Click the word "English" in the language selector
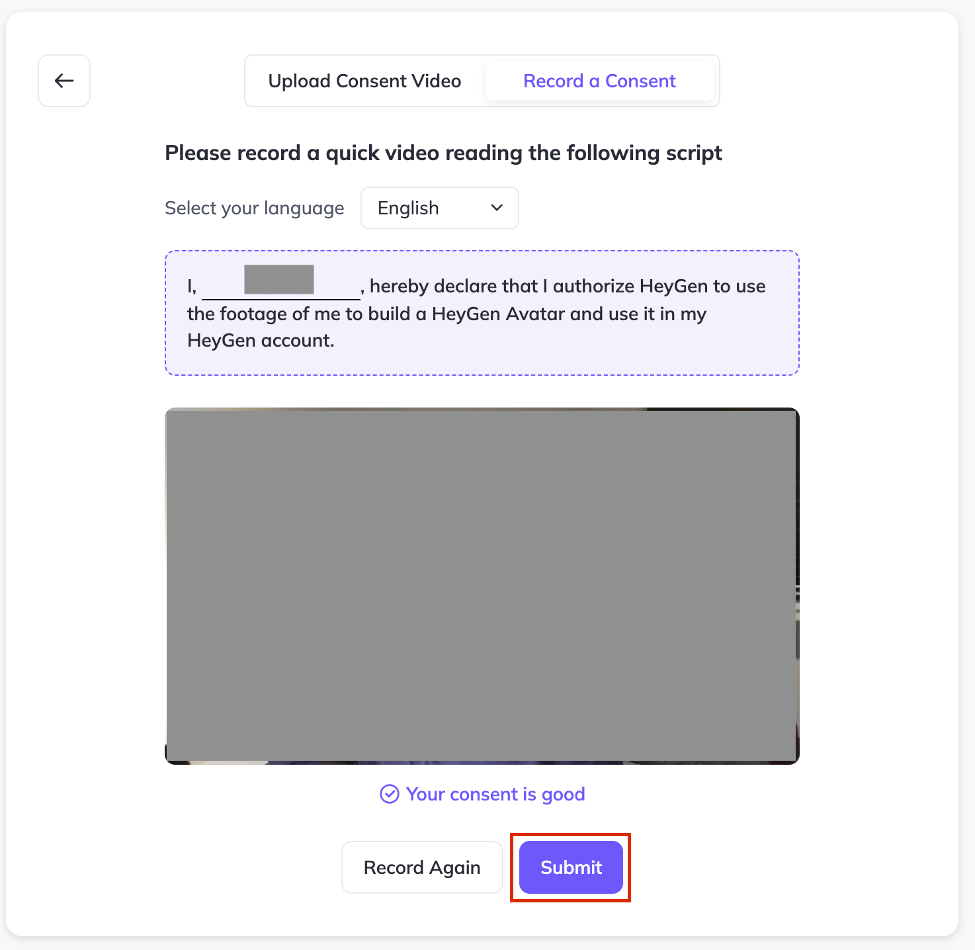Image resolution: width=975 pixels, height=950 pixels. pos(408,208)
